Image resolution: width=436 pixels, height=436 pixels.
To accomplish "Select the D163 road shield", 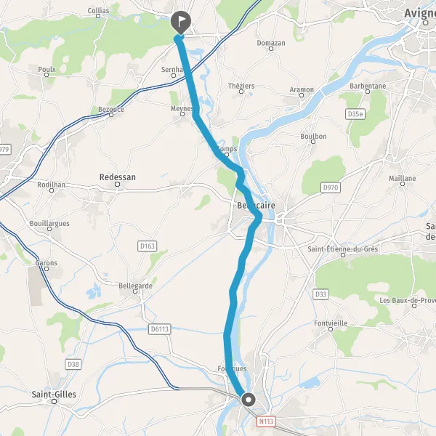I will [x=147, y=246].
